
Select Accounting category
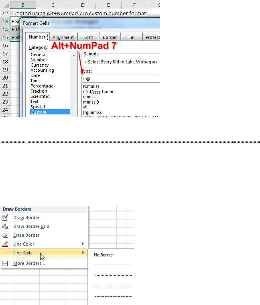(x=50, y=70)
